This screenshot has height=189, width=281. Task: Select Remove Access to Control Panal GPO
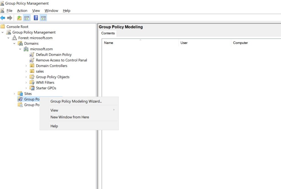point(62,60)
